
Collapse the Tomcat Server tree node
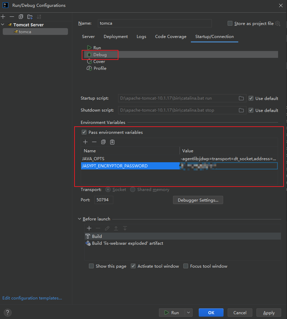coord(3,25)
